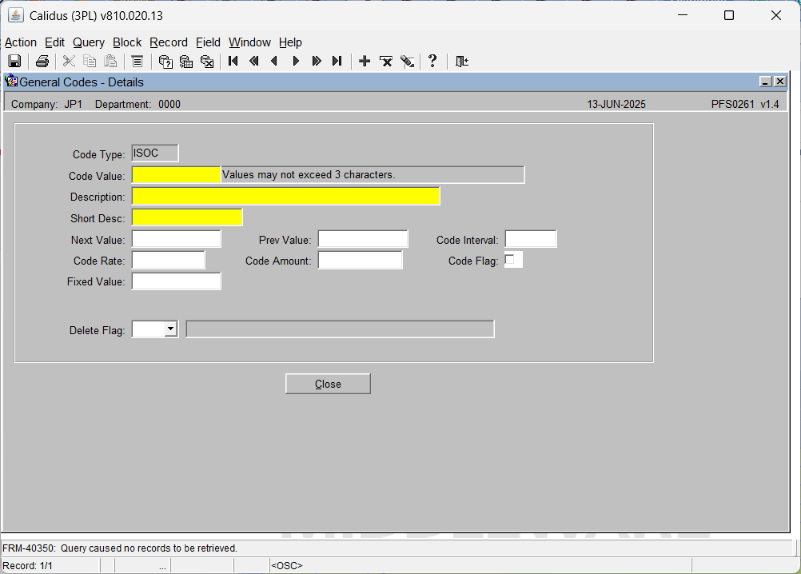Open the Field menu

(x=208, y=42)
